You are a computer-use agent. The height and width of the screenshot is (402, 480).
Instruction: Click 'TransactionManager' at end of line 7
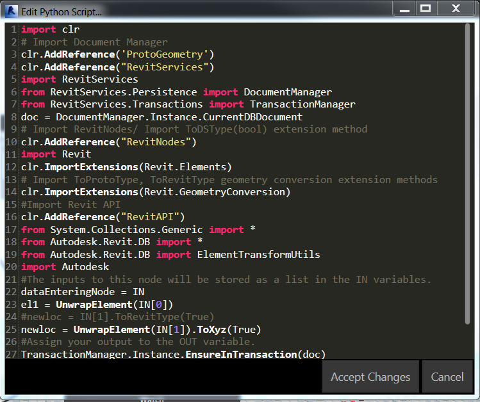[302, 104]
